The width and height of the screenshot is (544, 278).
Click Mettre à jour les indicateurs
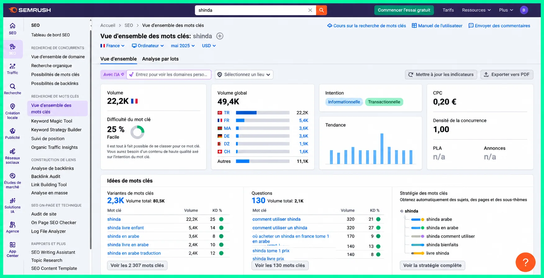coord(441,75)
